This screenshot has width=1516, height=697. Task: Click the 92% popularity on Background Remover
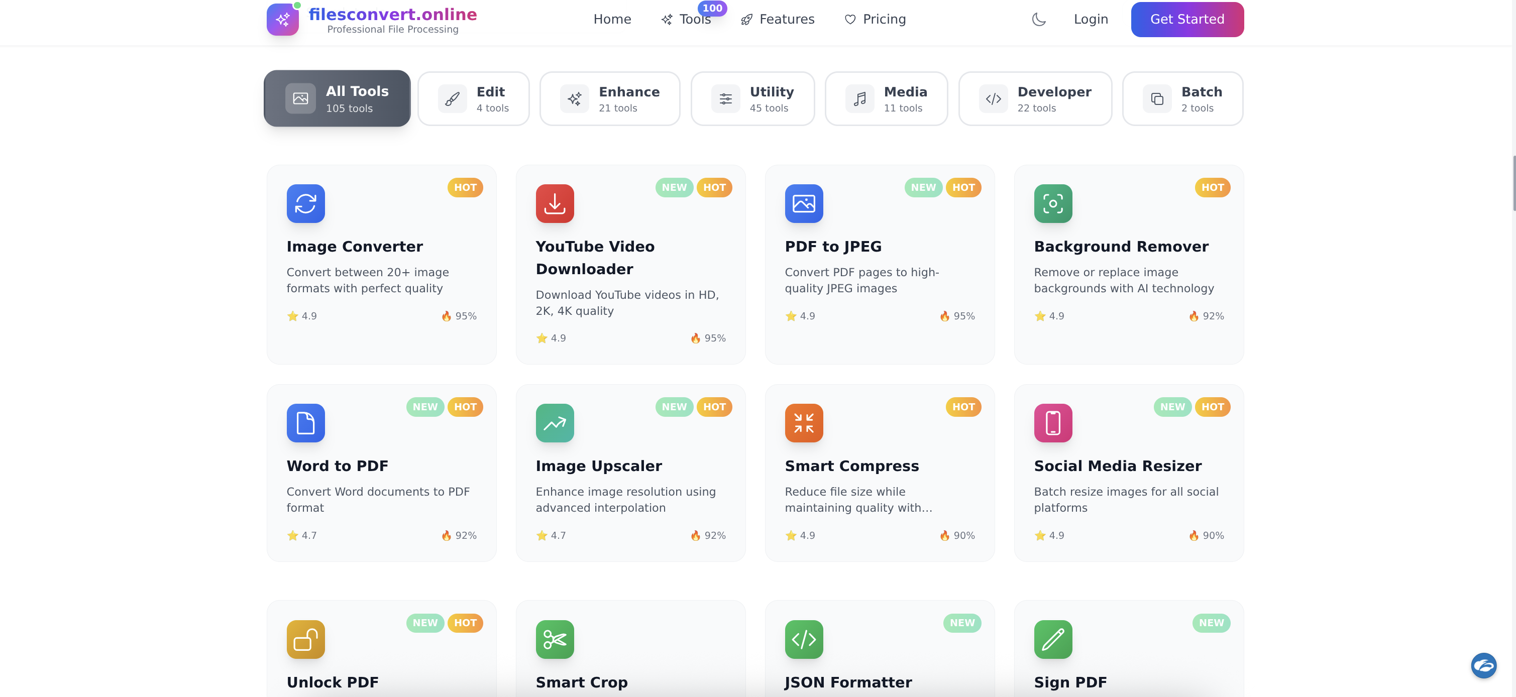coord(1207,316)
